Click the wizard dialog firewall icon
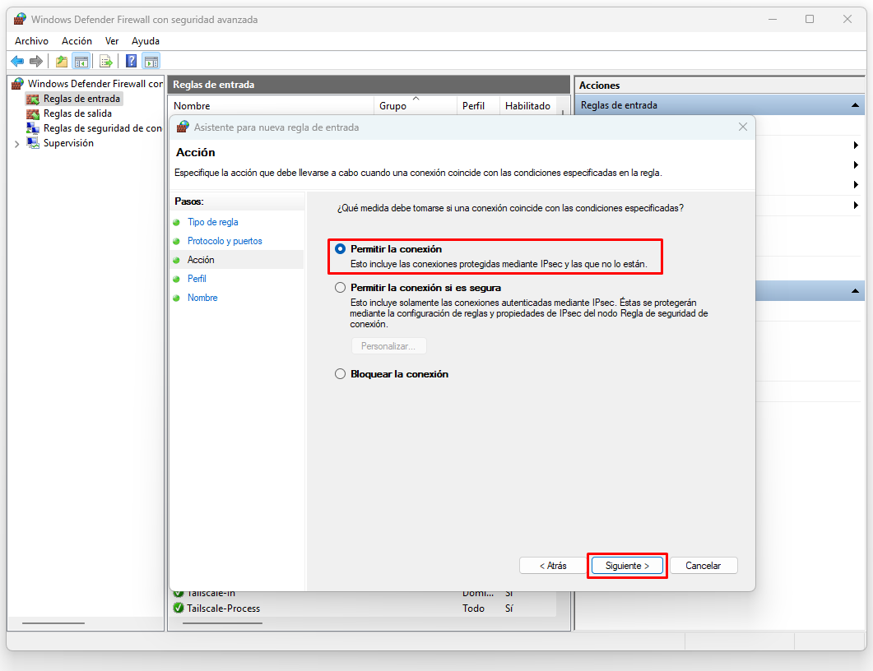Screen dimensions: 873x671 (x=183, y=127)
